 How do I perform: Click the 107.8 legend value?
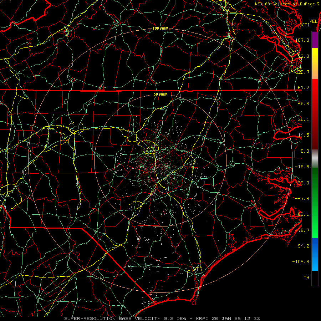click(302, 40)
